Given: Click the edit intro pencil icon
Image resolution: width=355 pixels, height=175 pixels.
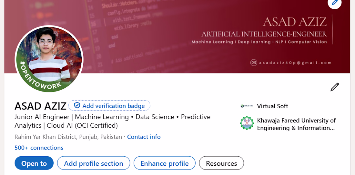Looking at the screenshot, I should (335, 87).
